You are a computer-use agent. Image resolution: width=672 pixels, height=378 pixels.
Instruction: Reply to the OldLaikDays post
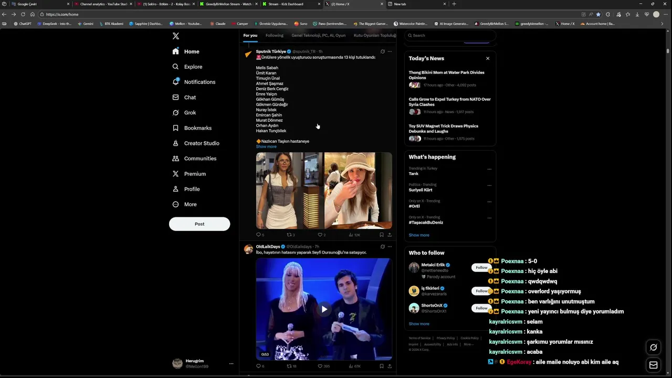(260, 366)
